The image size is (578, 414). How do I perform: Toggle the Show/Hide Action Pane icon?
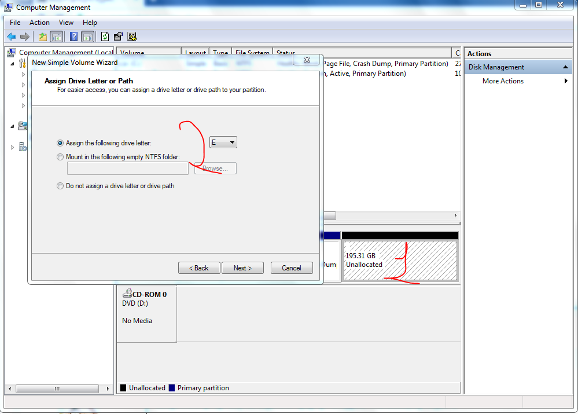tap(87, 36)
